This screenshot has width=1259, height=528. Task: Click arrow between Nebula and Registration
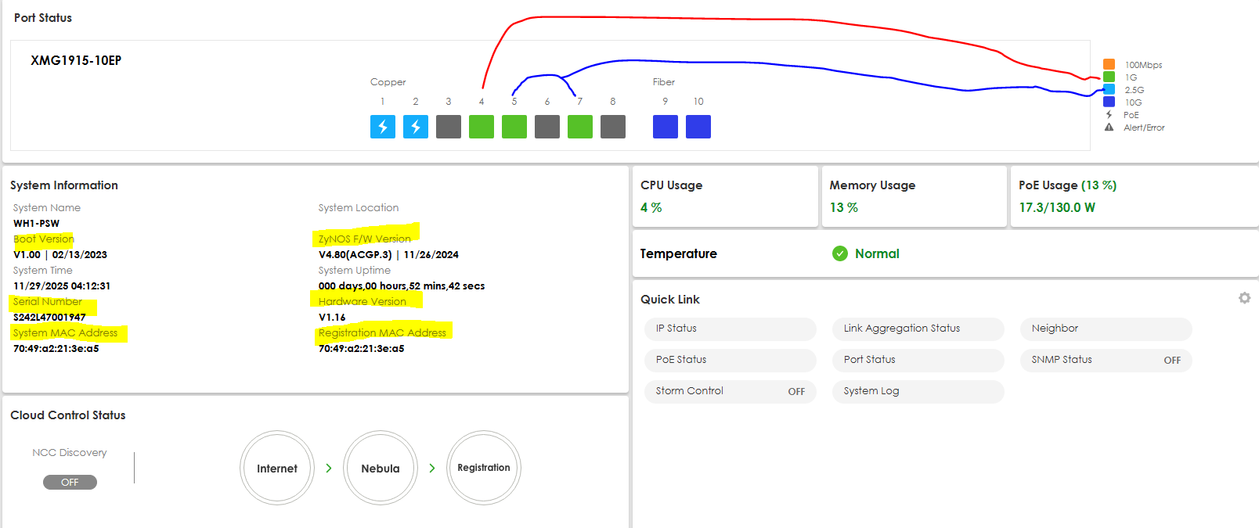tap(432, 468)
